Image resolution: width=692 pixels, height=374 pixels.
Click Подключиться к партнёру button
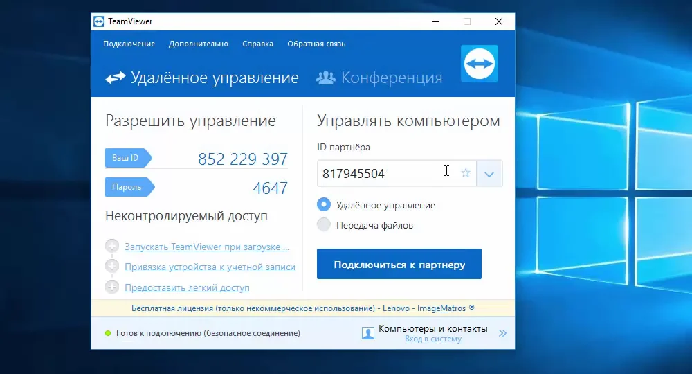click(399, 264)
